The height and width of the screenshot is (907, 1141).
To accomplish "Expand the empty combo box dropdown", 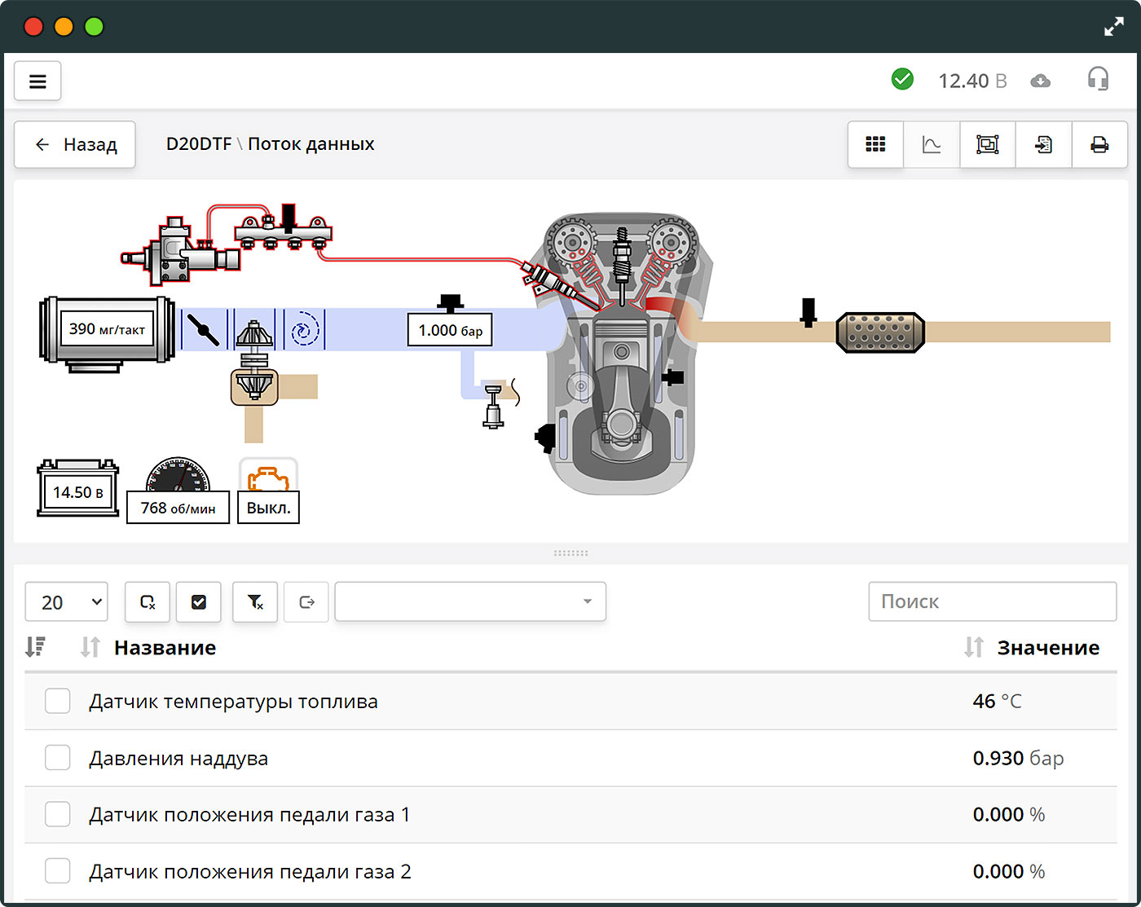I will pyautogui.click(x=470, y=602).
